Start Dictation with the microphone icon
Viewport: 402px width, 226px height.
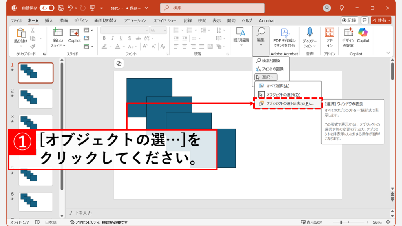310,33
